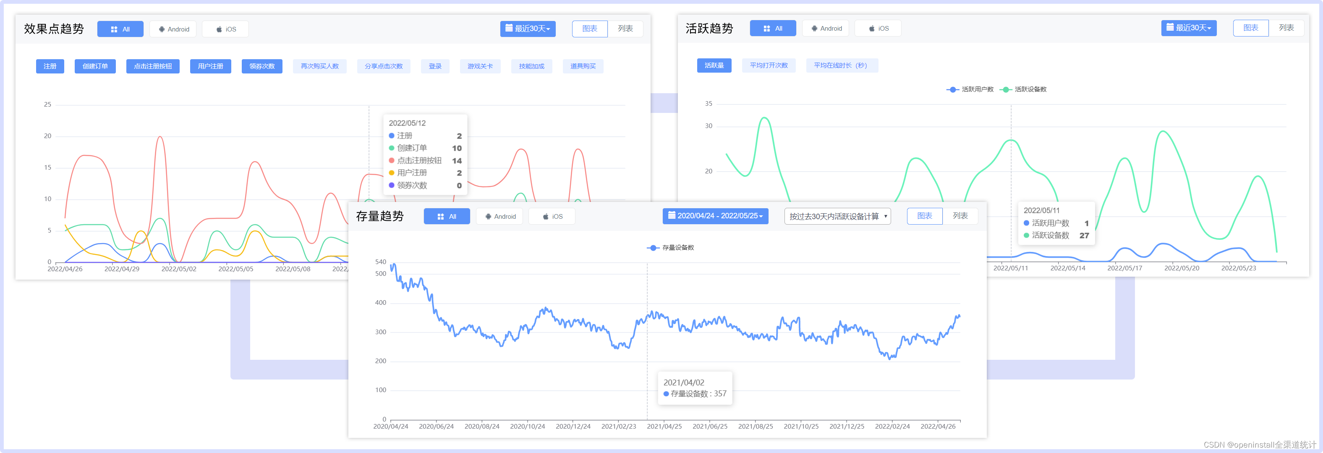
Task: Switch to 列表 view in 活跃趋势 panel
Action: click(1286, 28)
